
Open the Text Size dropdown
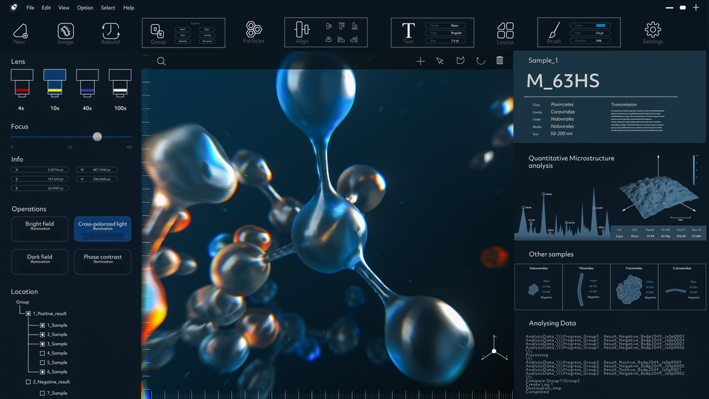(445, 40)
